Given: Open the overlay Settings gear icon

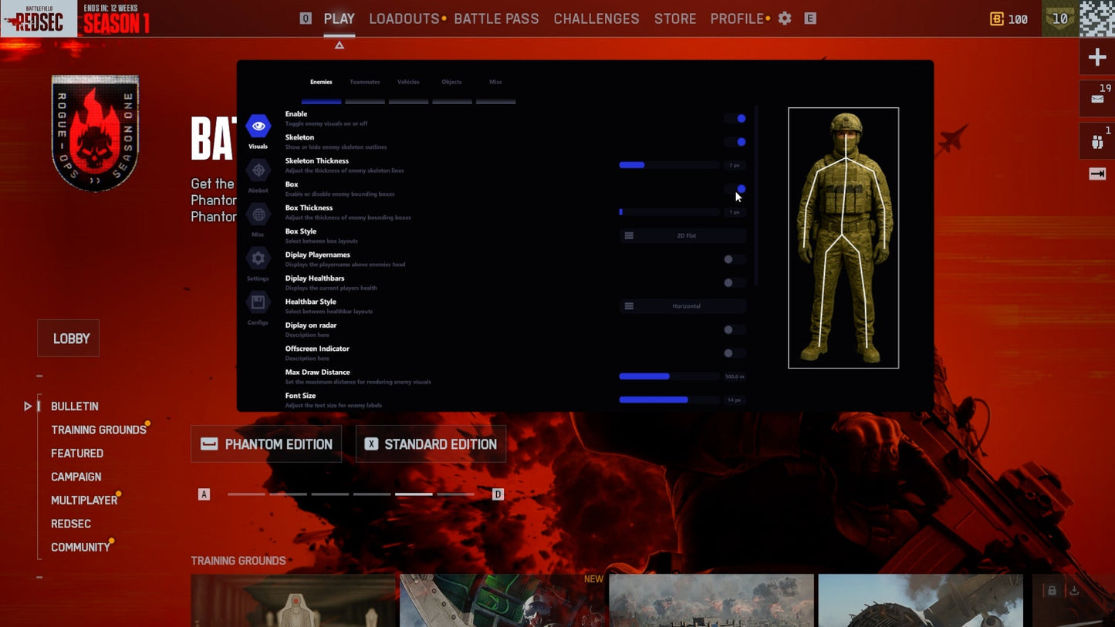Looking at the screenshot, I should click(x=258, y=258).
